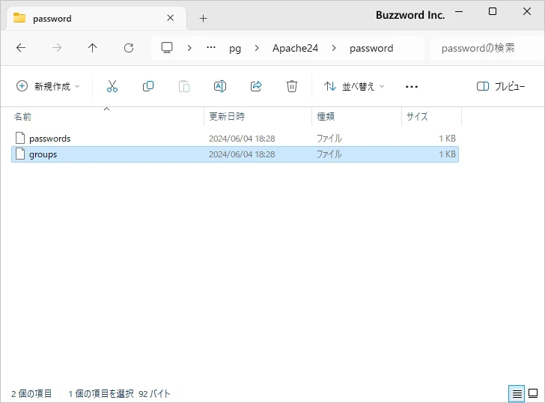Image resolution: width=545 pixels, height=403 pixels.
Task: Show hidden breadcrumb path with ellipsis
Action: tap(211, 48)
